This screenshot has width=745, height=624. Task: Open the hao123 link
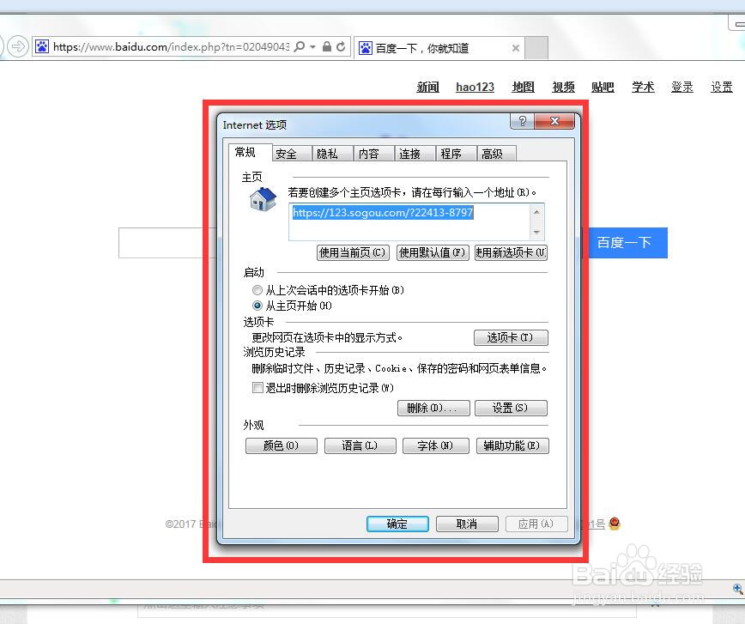(x=475, y=87)
